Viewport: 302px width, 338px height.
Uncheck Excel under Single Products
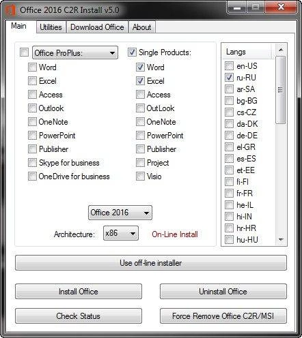click(x=140, y=81)
